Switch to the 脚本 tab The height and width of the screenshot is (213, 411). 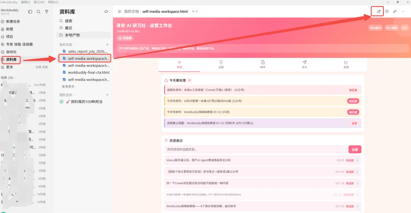(x=263, y=65)
